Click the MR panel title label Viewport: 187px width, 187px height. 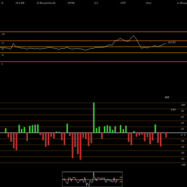(167, 97)
